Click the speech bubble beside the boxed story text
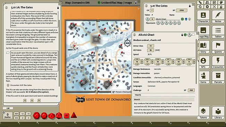This screenshot has width=226, height=127. point(8,53)
